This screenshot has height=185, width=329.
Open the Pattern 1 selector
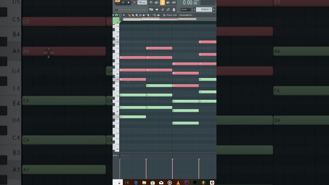click(x=204, y=10)
